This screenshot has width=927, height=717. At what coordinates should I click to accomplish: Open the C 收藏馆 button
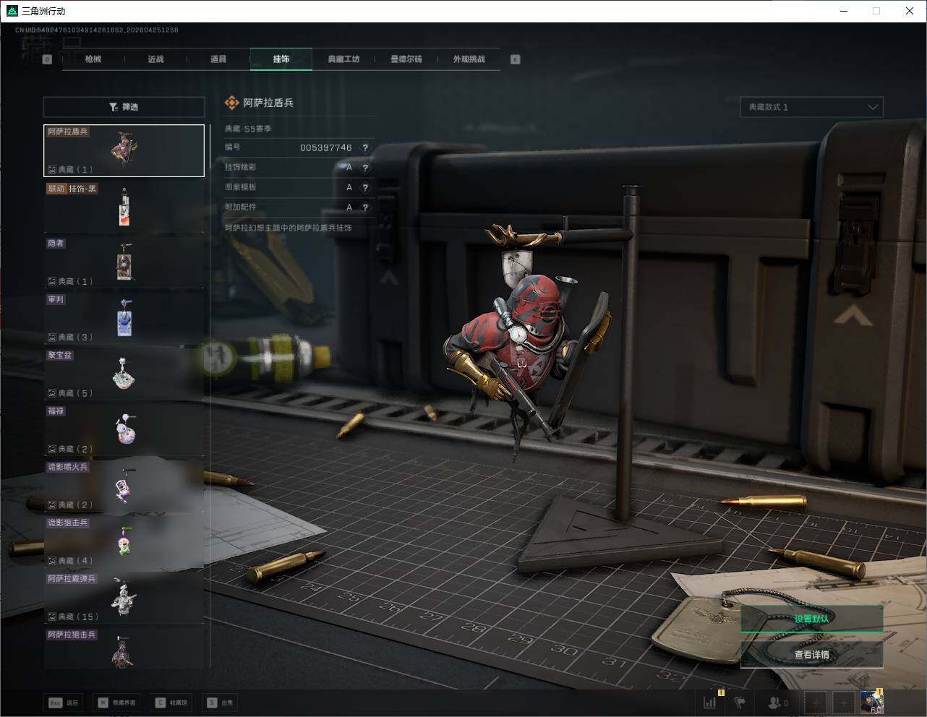171,703
